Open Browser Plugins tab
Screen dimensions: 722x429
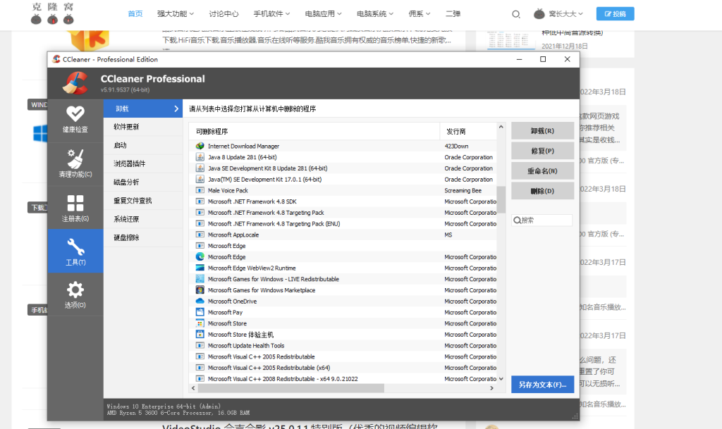pos(143,163)
